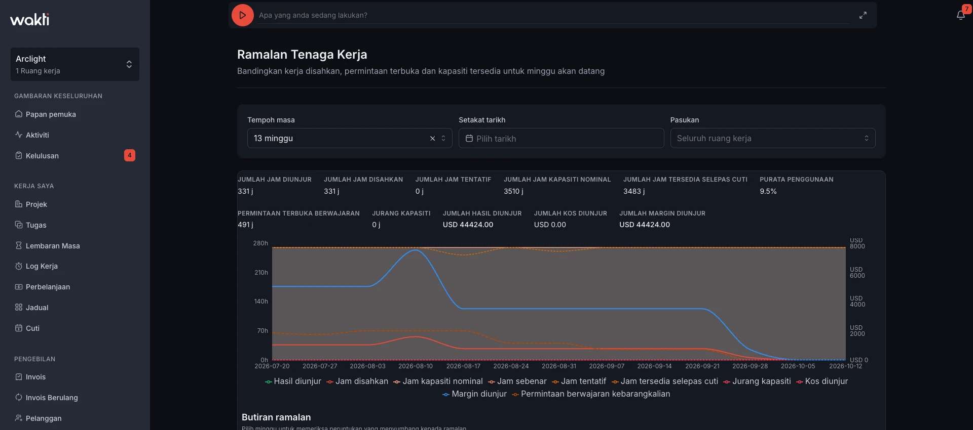Toggle Permintaan berwajaran kebarangkalian legend
973x430 pixels.
591,394
